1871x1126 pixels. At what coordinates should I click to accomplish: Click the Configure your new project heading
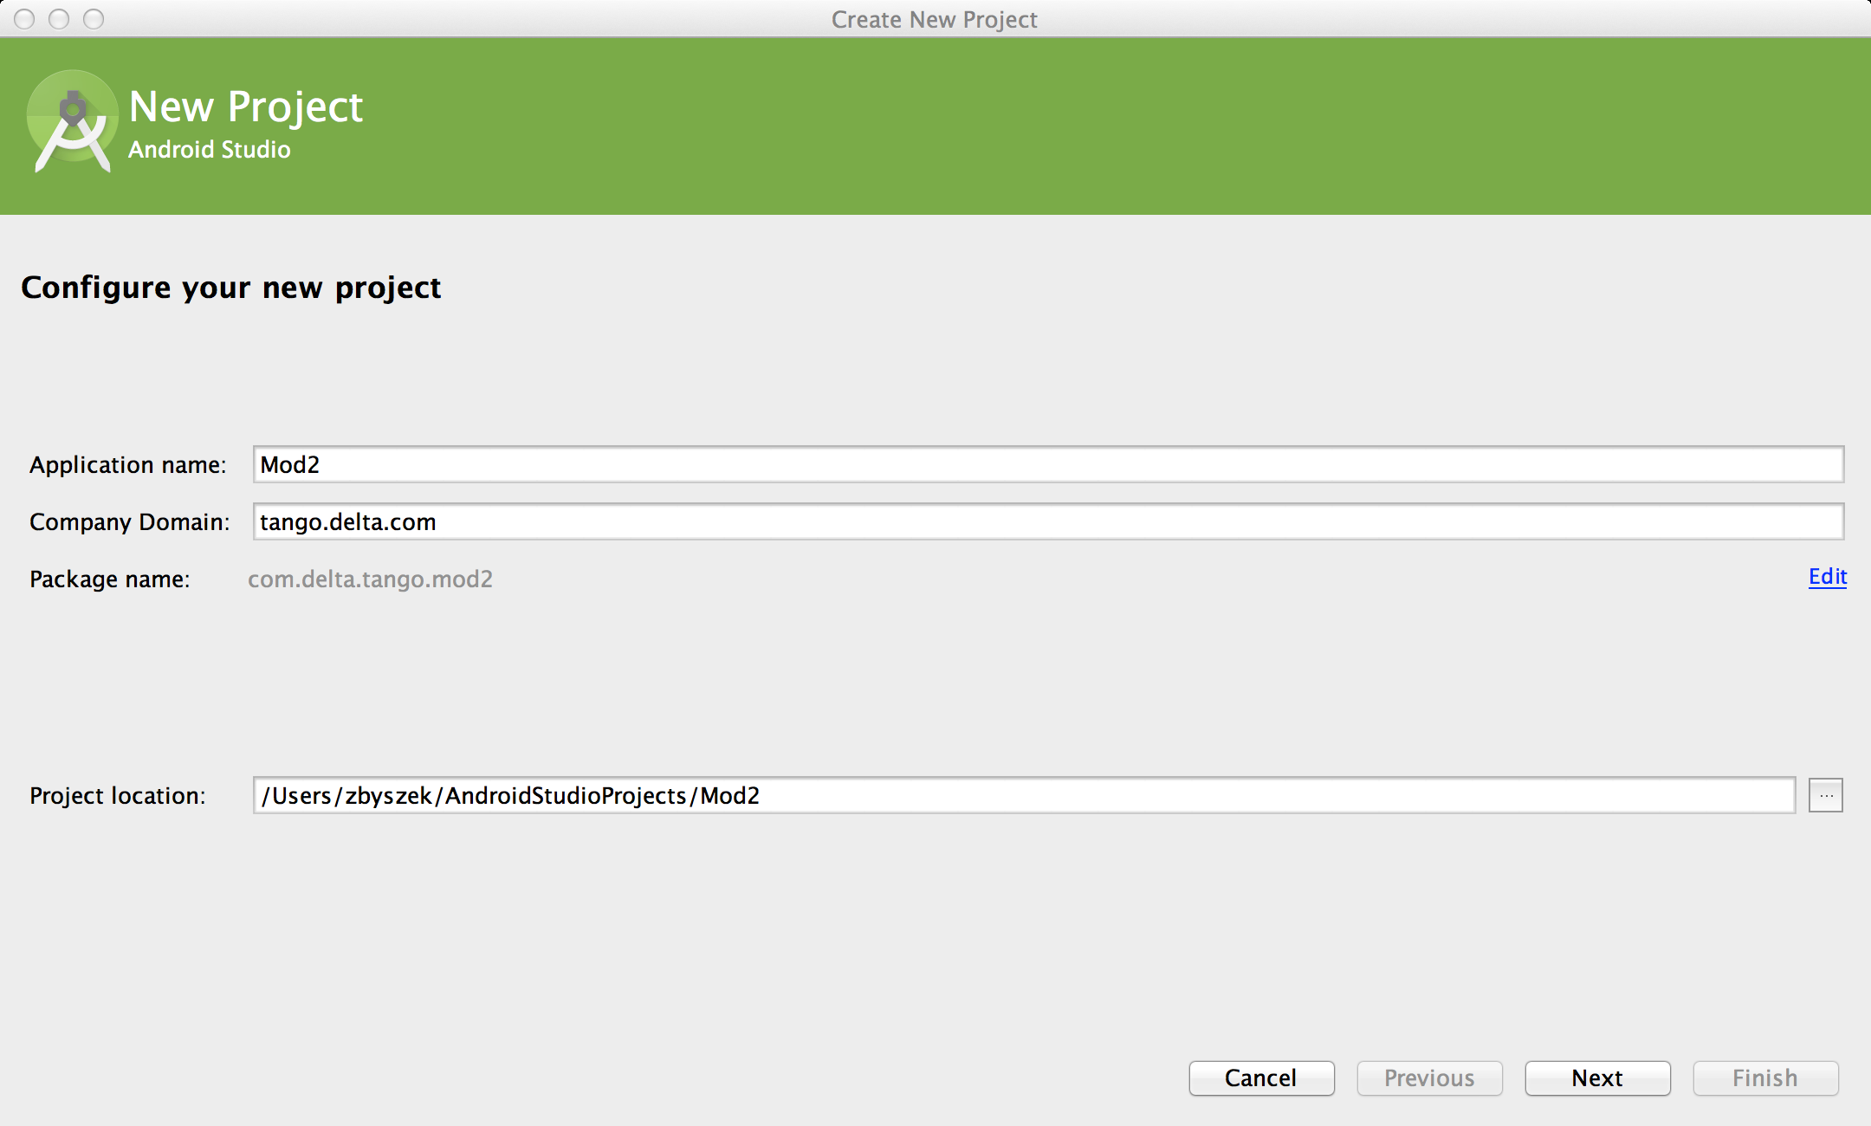point(231,288)
